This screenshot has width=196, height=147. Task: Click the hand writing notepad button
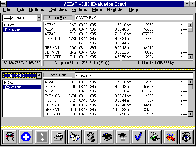coord(74,137)
